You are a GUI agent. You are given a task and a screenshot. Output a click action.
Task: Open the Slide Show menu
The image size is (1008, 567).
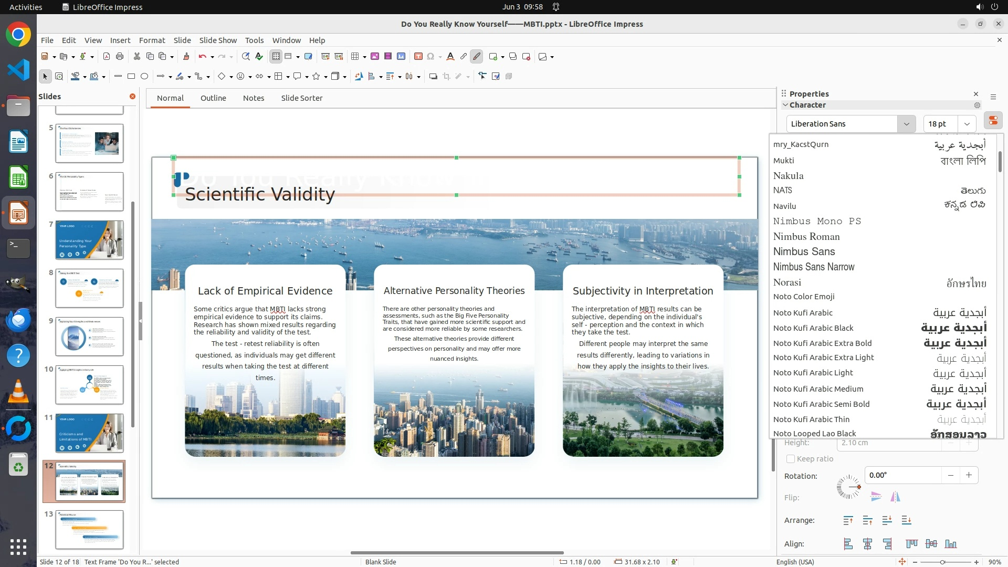tap(217, 40)
